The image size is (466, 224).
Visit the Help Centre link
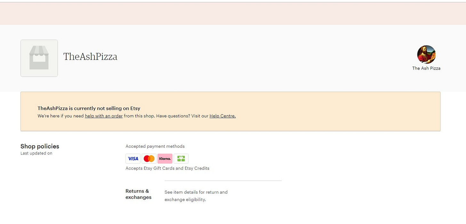pos(222,116)
